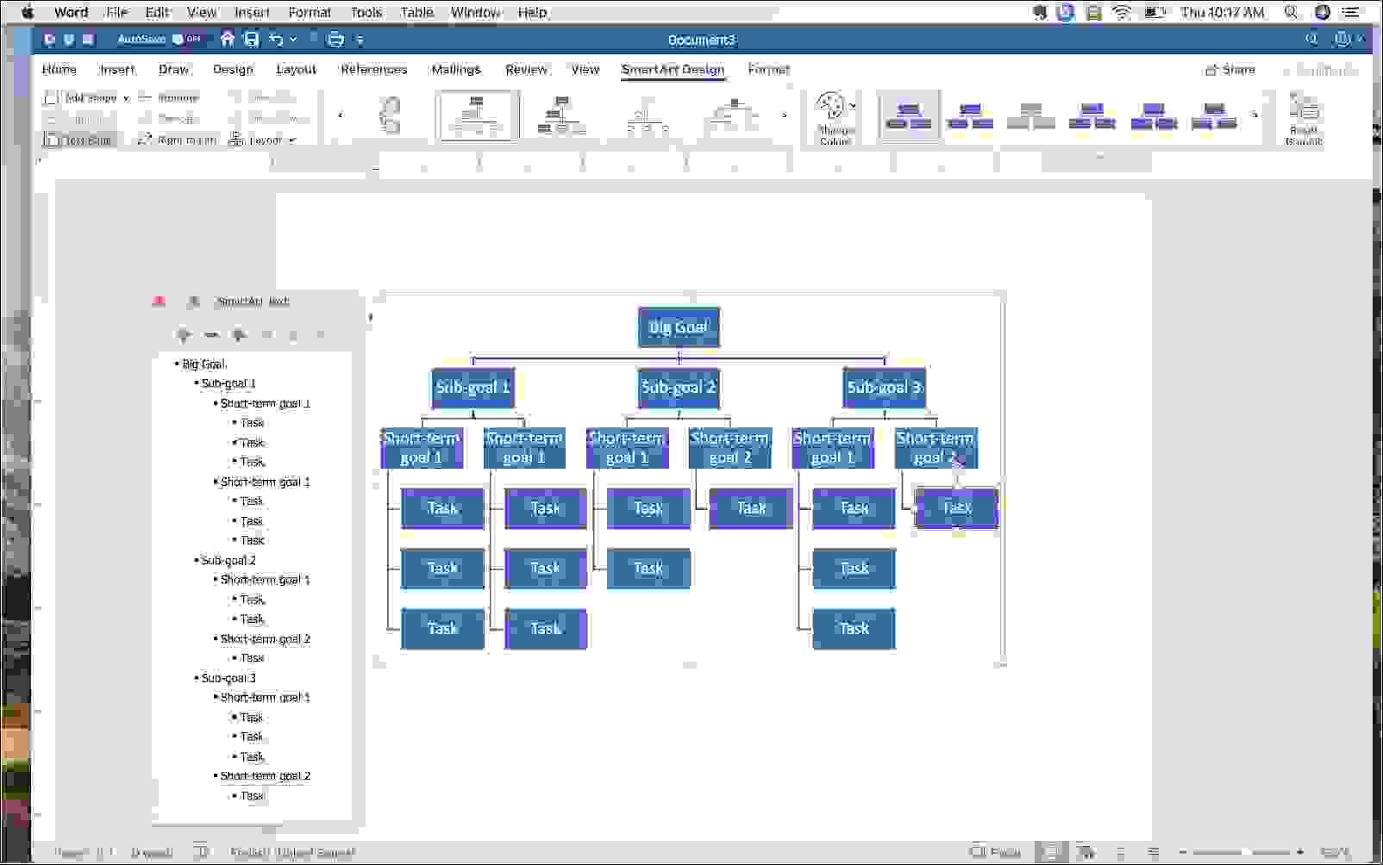
Task: Click the Undo arrow icon
Action: point(276,40)
